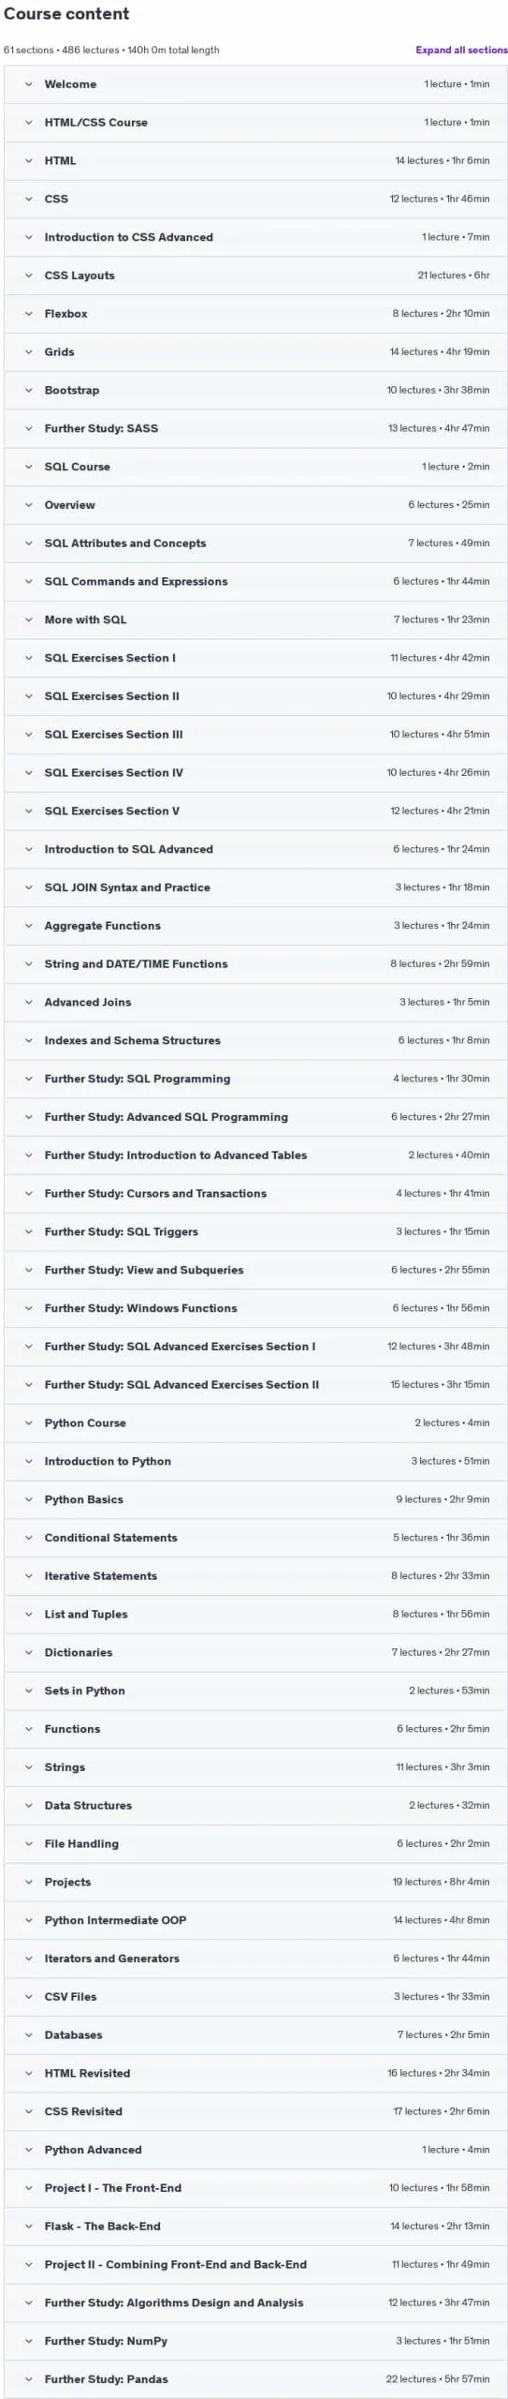This screenshot has width=508, height=2399.
Task: Expand Further Study: Pandas section
Action: (x=255, y=2378)
